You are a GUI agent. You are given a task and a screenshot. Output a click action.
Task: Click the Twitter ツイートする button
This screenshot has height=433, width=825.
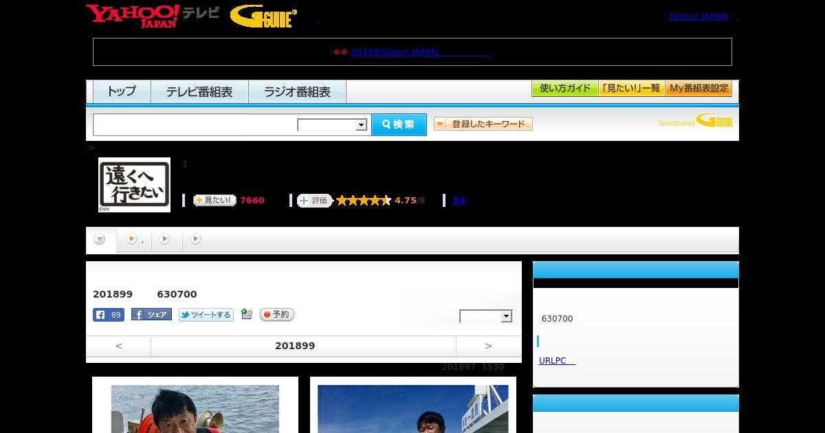[x=206, y=315]
